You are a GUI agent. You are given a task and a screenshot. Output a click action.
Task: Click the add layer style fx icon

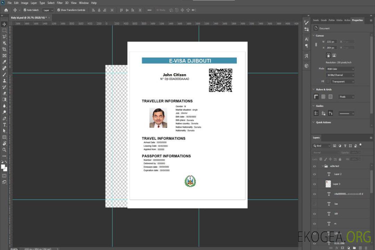[x=337, y=248]
